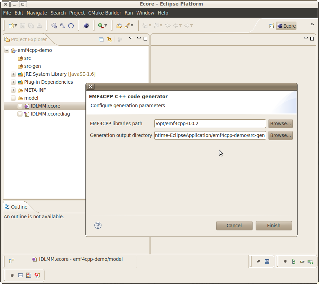Toggle Link with Editor in Project Explorer

109,39
